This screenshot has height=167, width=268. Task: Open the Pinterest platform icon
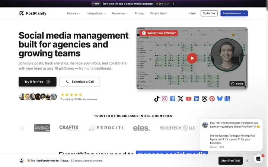[x=212, y=99]
